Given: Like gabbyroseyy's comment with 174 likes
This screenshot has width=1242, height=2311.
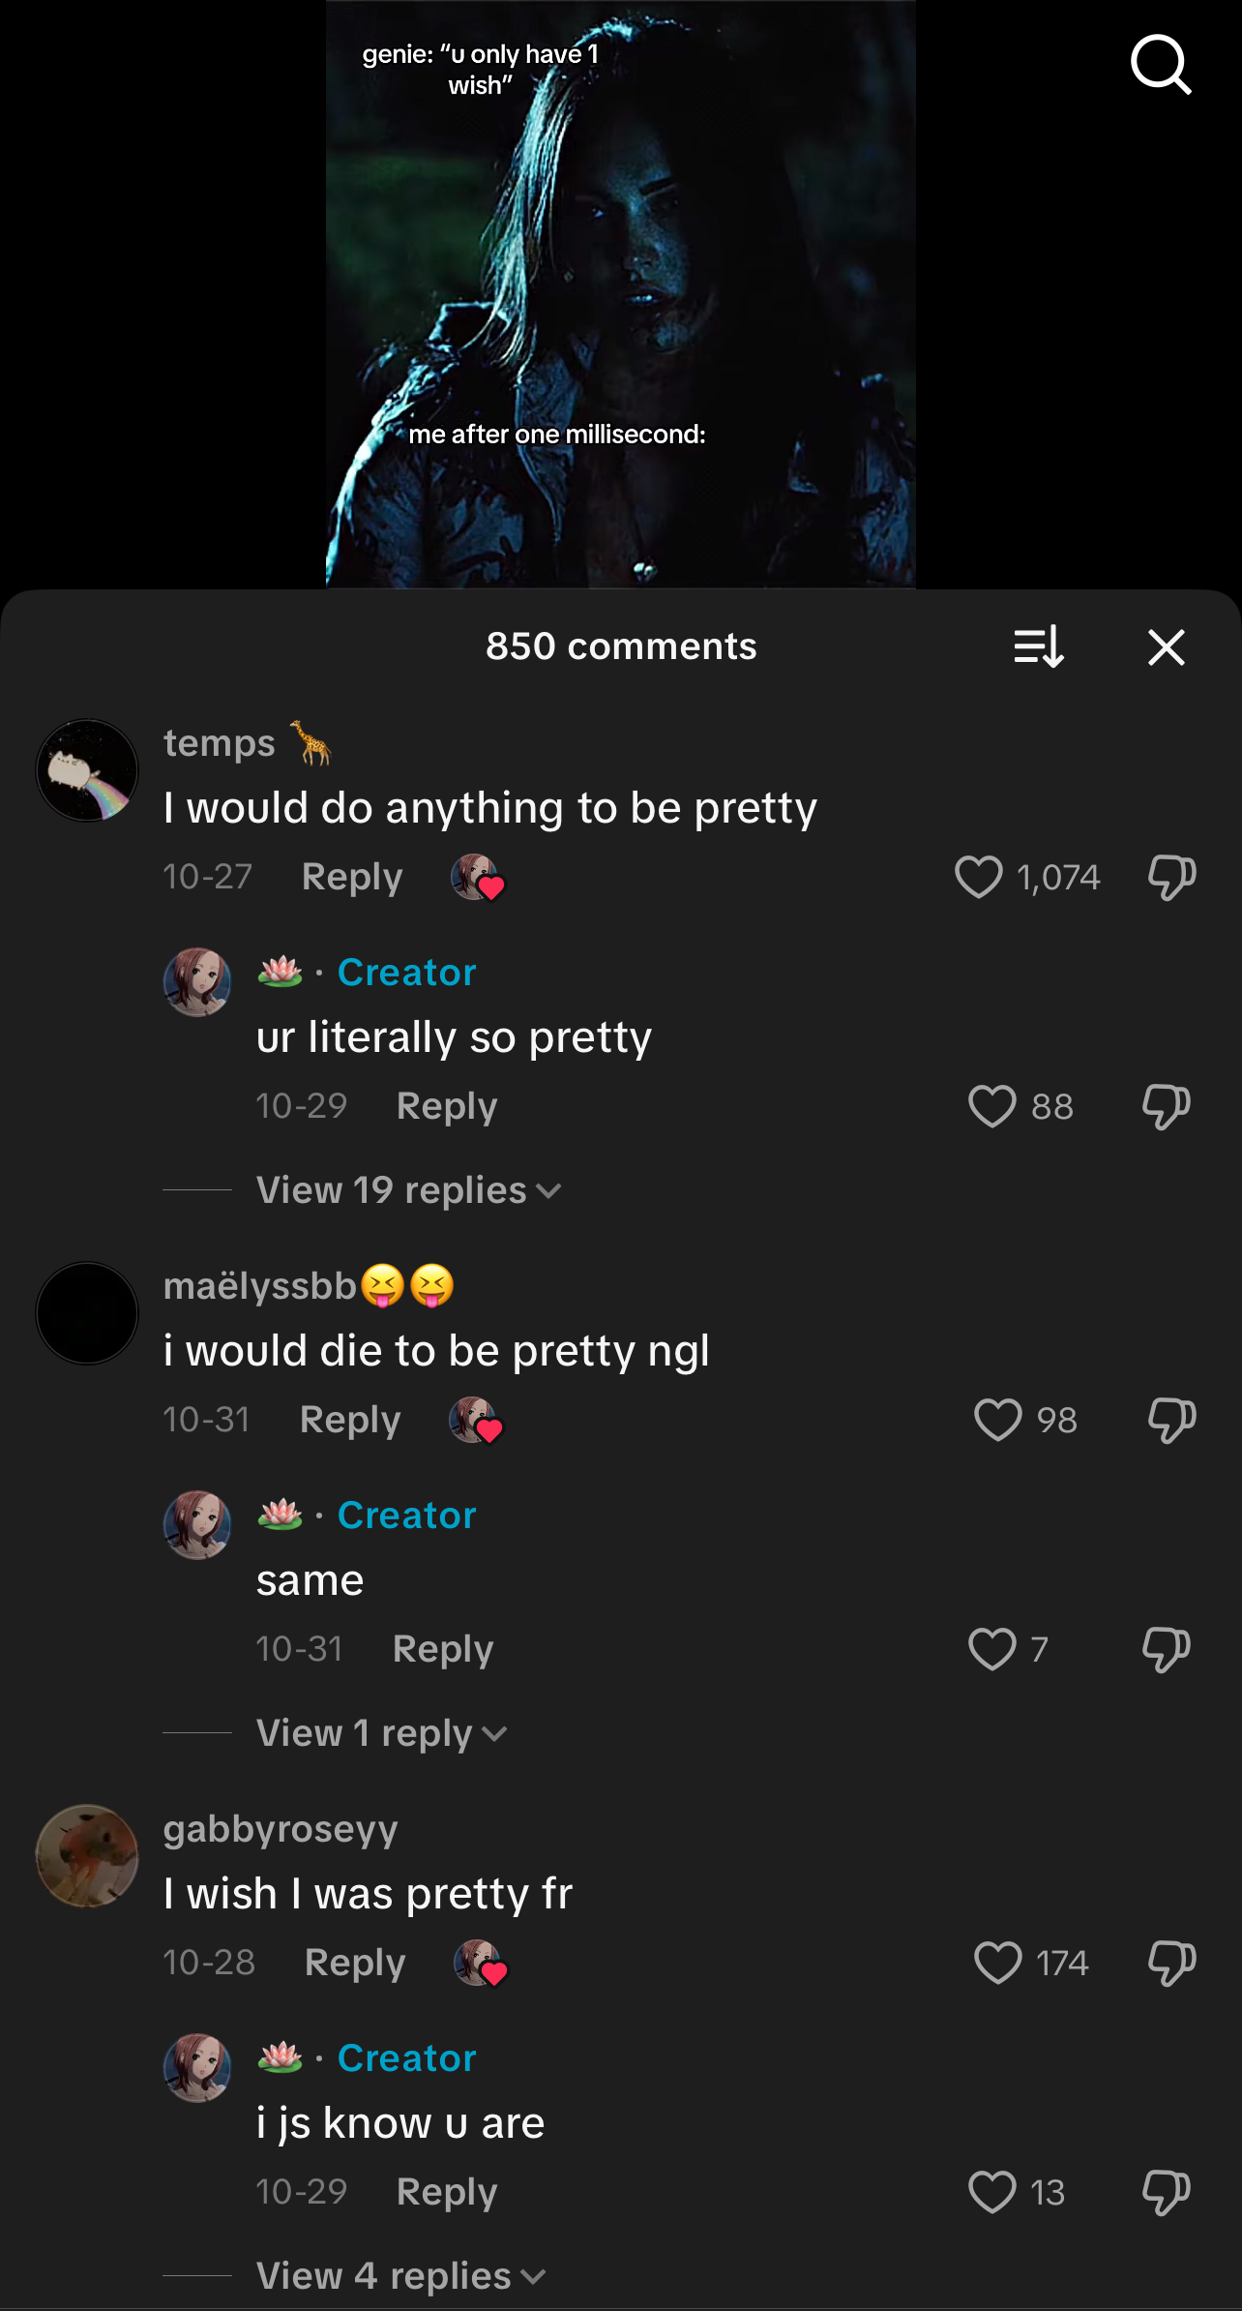Looking at the screenshot, I should (x=997, y=1963).
